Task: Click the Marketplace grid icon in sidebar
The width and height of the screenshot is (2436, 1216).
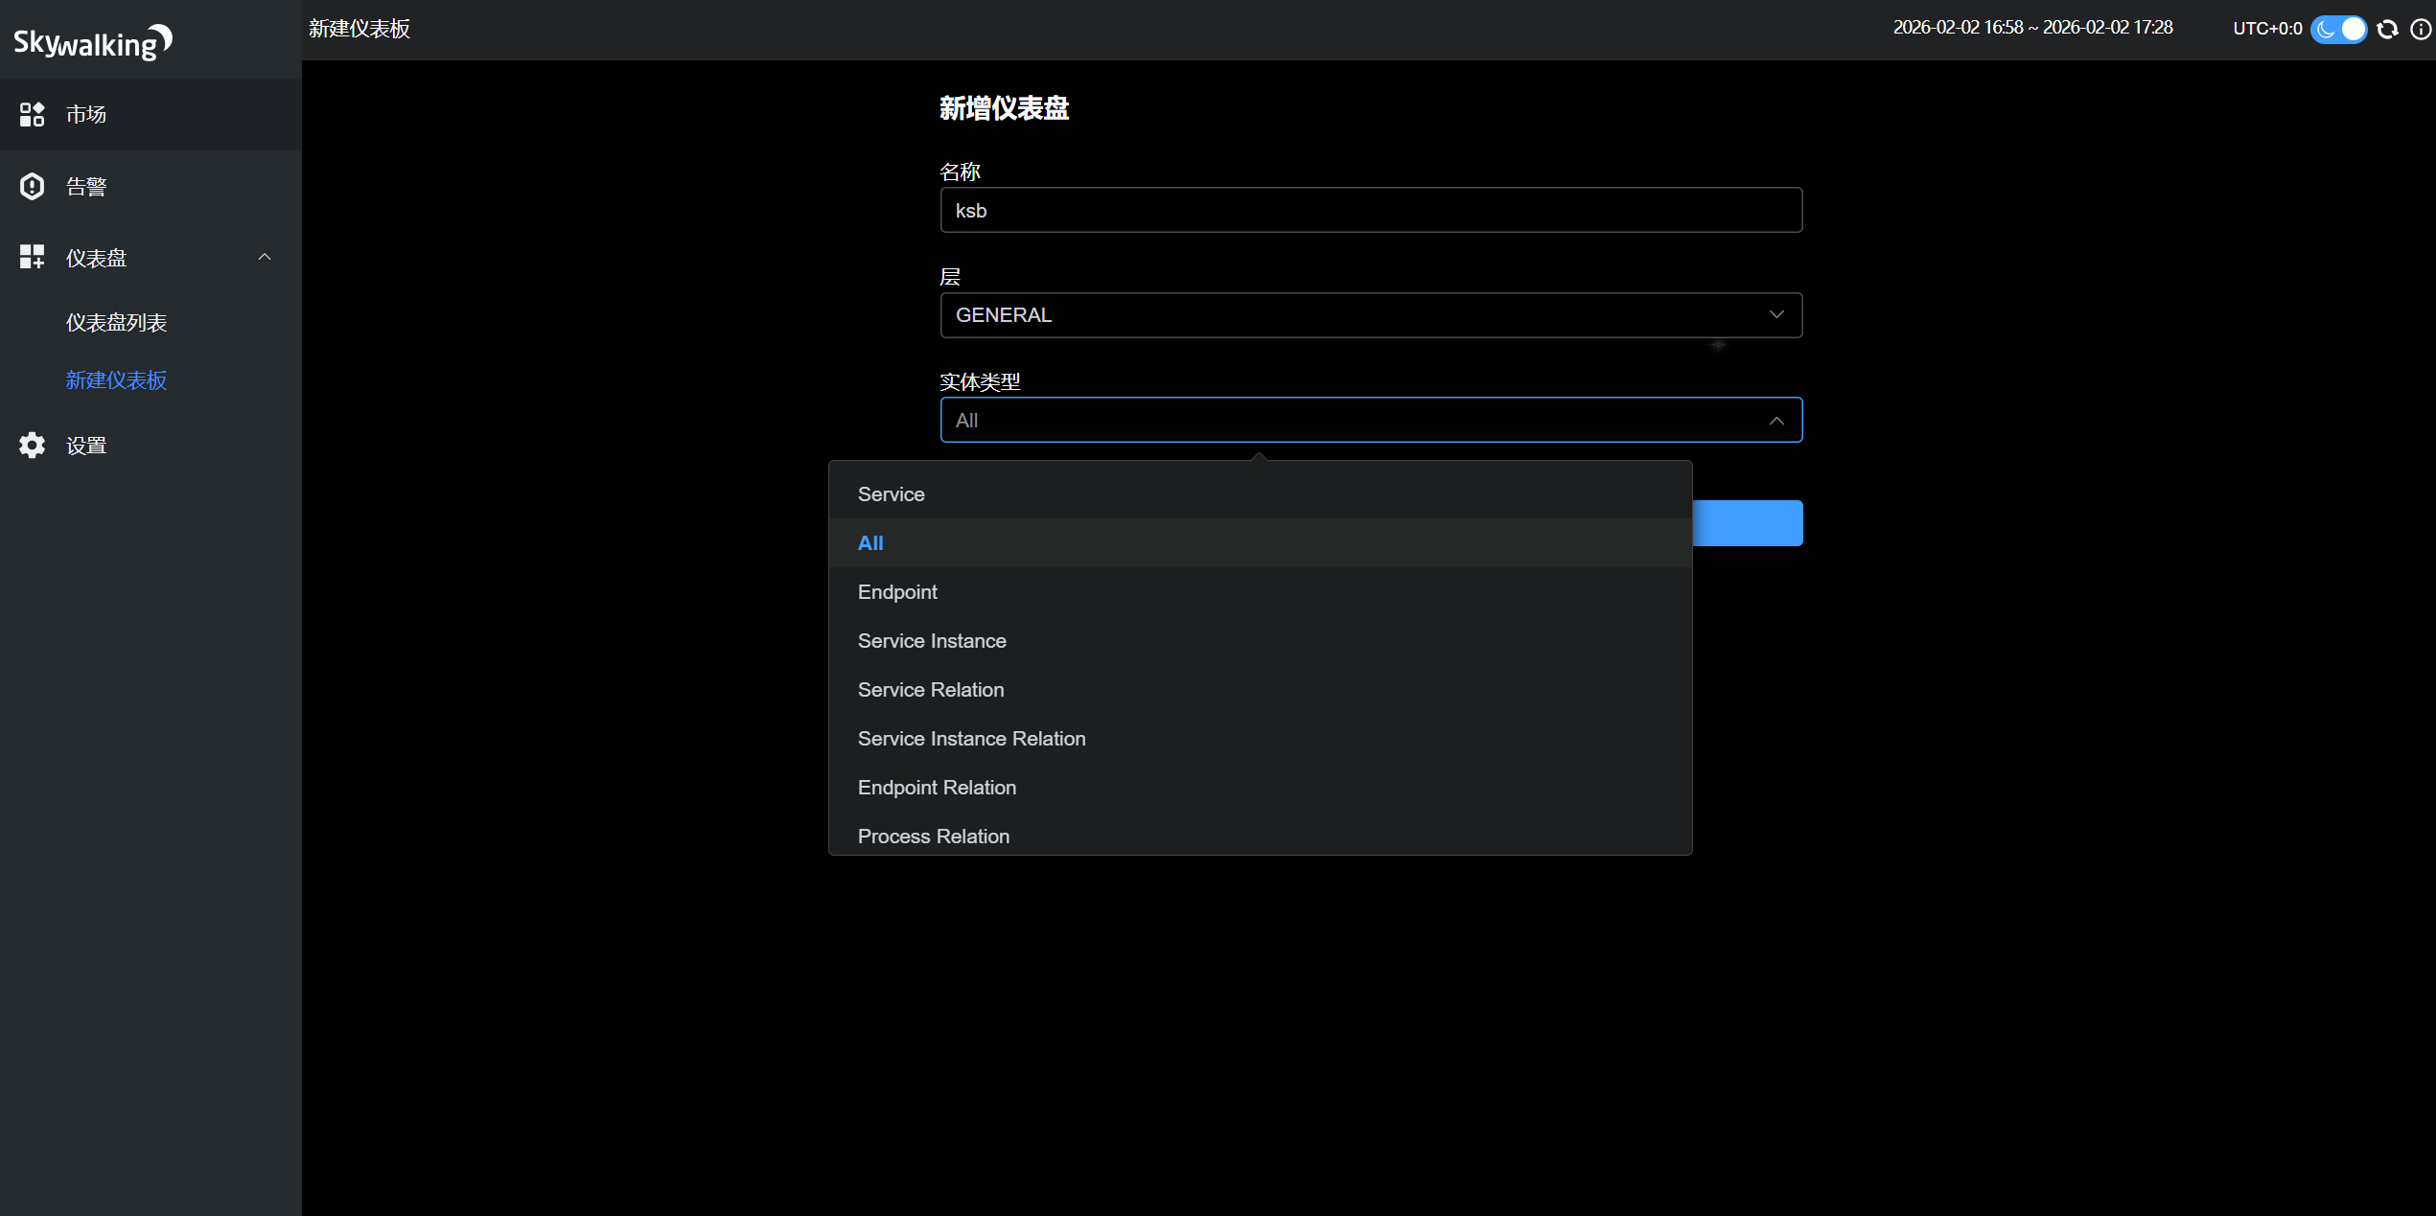Action: click(32, 114)
